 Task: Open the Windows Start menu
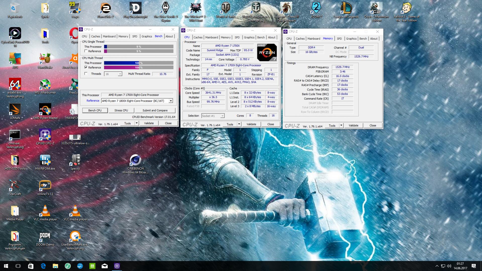pos(6,266)
